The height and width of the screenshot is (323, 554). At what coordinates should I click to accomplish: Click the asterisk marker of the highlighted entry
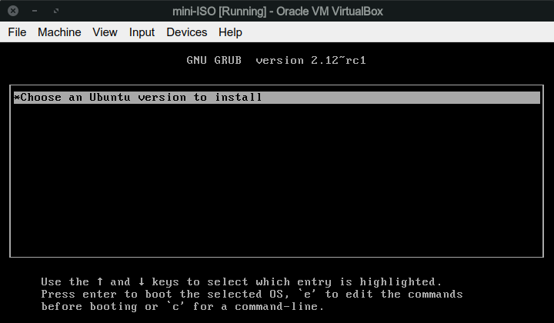(17, 98)
